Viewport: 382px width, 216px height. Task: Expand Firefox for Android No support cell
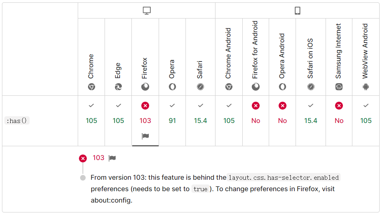[x=256, y=121]
